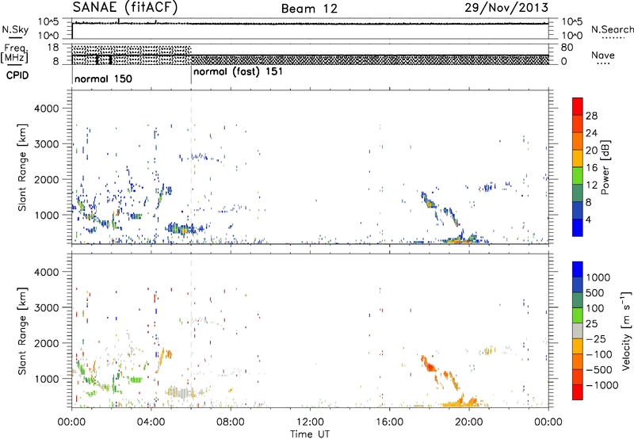This screenshot has height=439, width=634.
Task: Click the 80 tick on Nave axis
Action: point(567,48)
